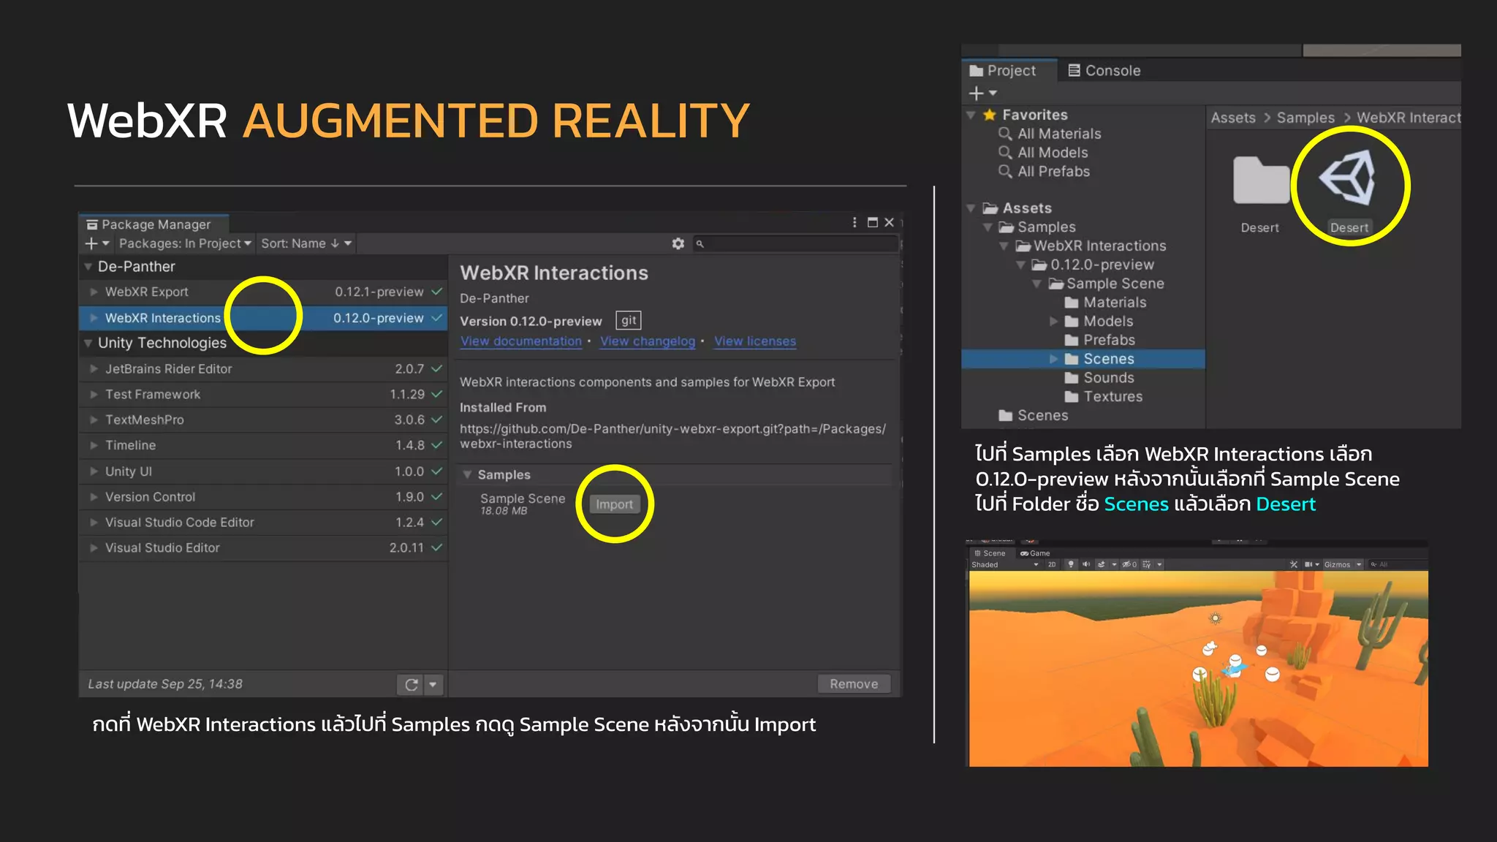The height and width of the screenshot is (842, 1497).
Task: Select the Prefabs folder in tree
Action: 1100,340
